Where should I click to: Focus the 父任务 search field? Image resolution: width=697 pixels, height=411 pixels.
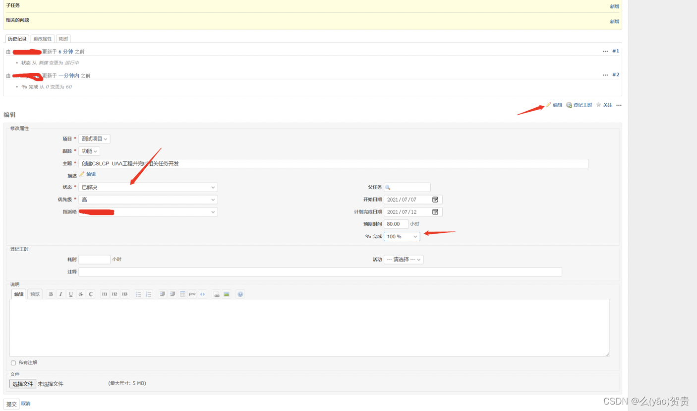point(407,187)
